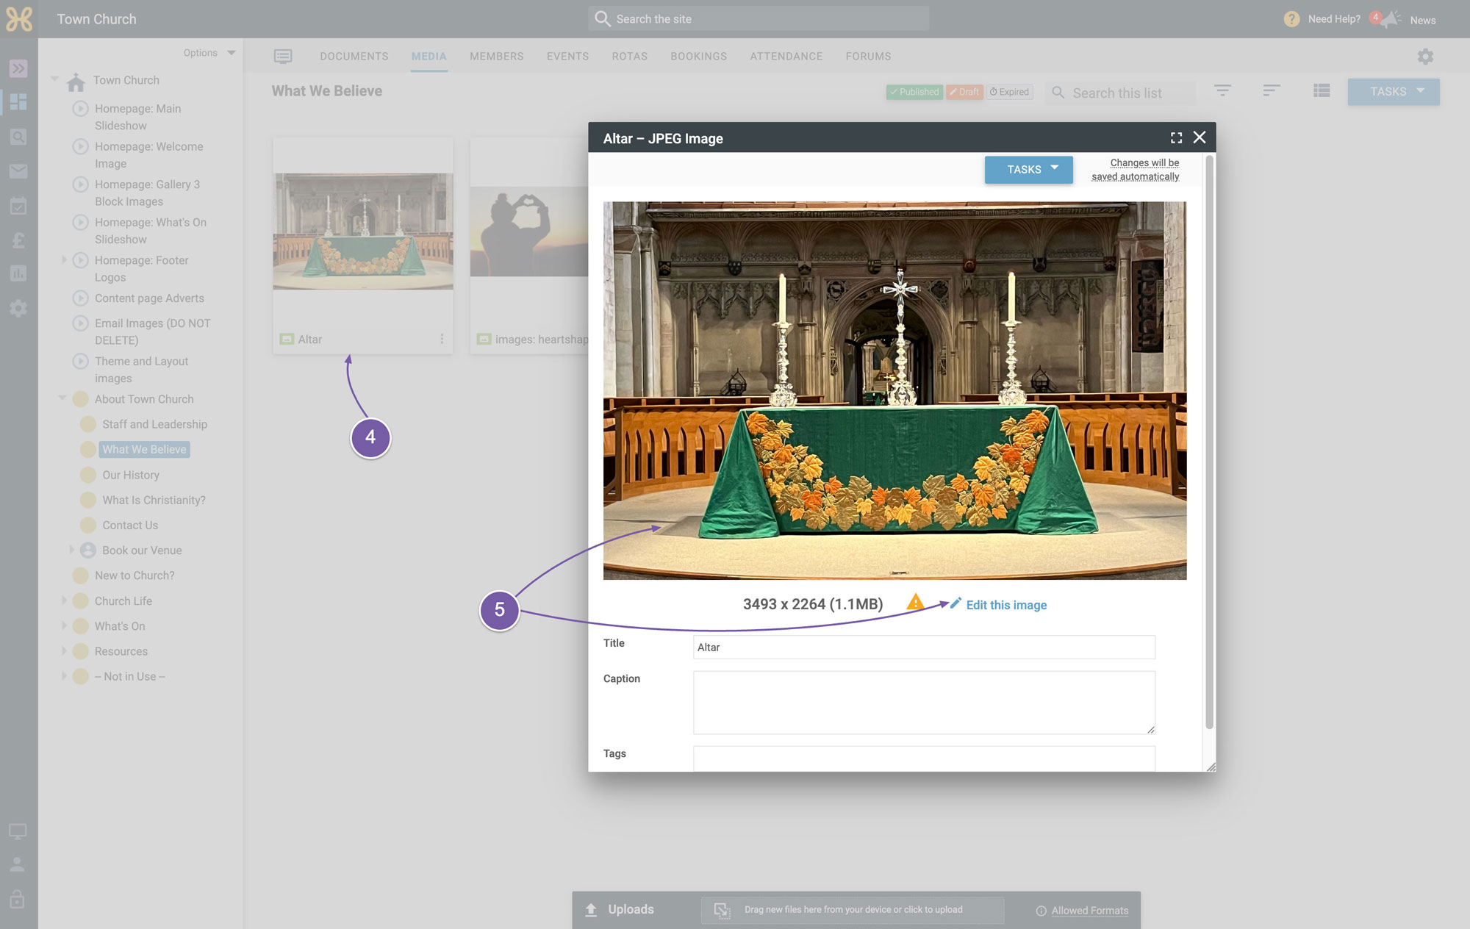The image size is (1470, 929).
Task: Expand the Not in Use folder
Action: click(x=64, y=675)
